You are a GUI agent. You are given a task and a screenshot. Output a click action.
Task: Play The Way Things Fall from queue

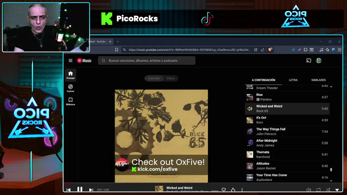287,131
